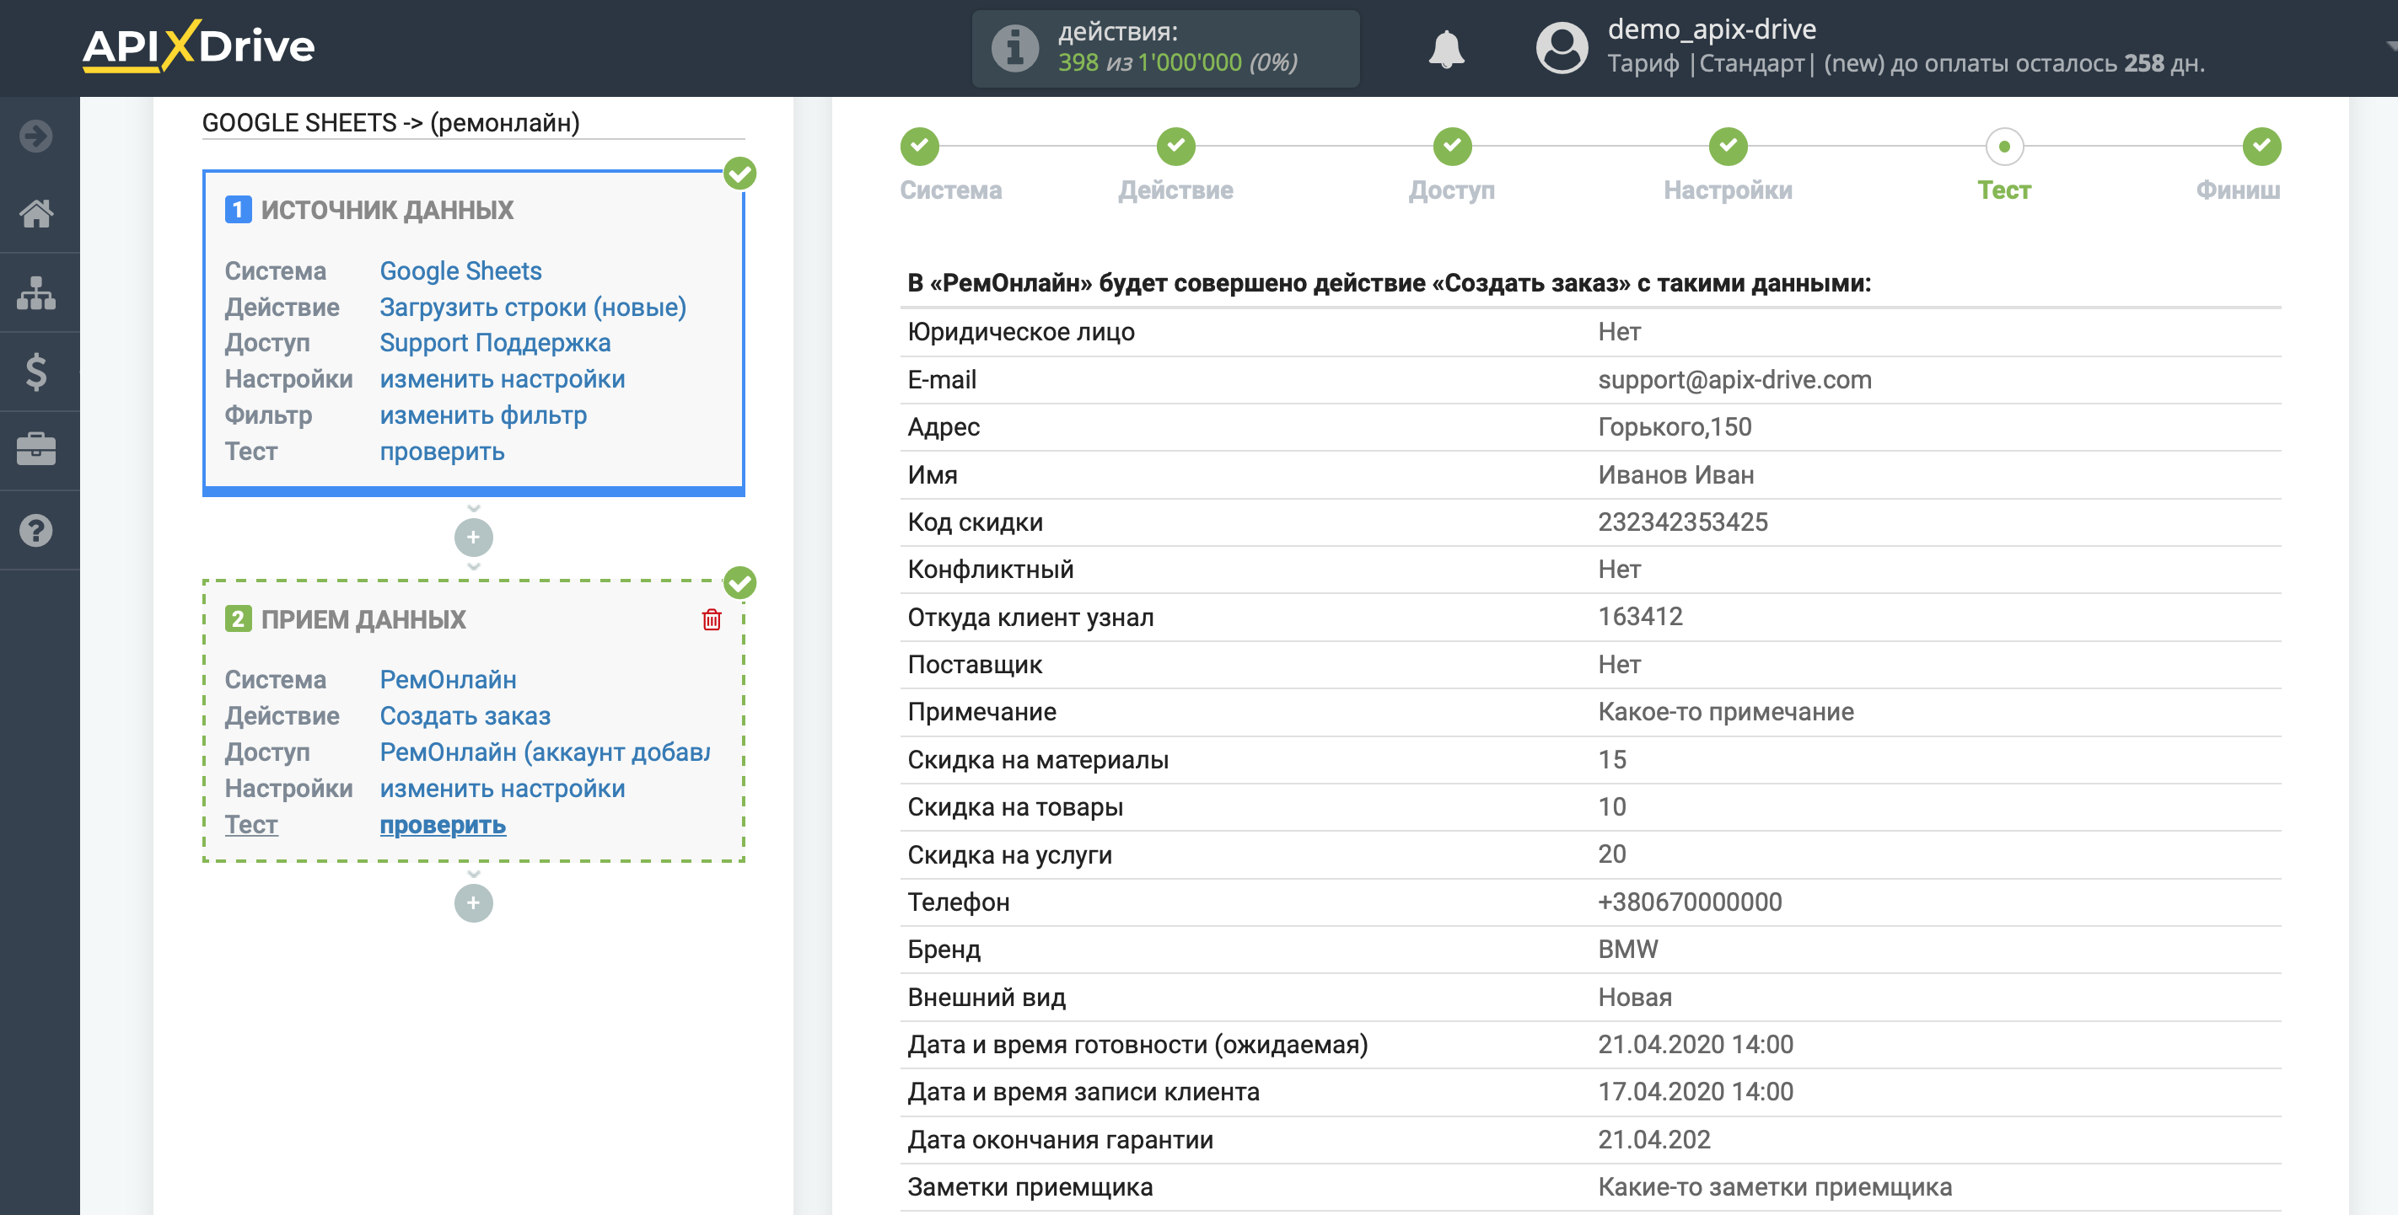2398x1215 pixels.
Task: Click the phone number +380670000000
Action: pos(1690,902)
